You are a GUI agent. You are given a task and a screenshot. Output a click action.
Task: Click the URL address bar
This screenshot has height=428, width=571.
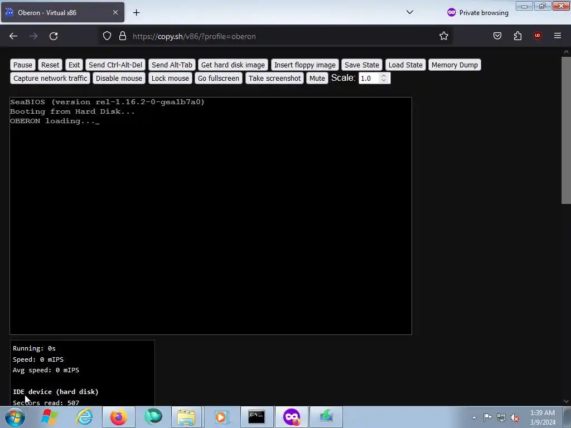[277, 36]
